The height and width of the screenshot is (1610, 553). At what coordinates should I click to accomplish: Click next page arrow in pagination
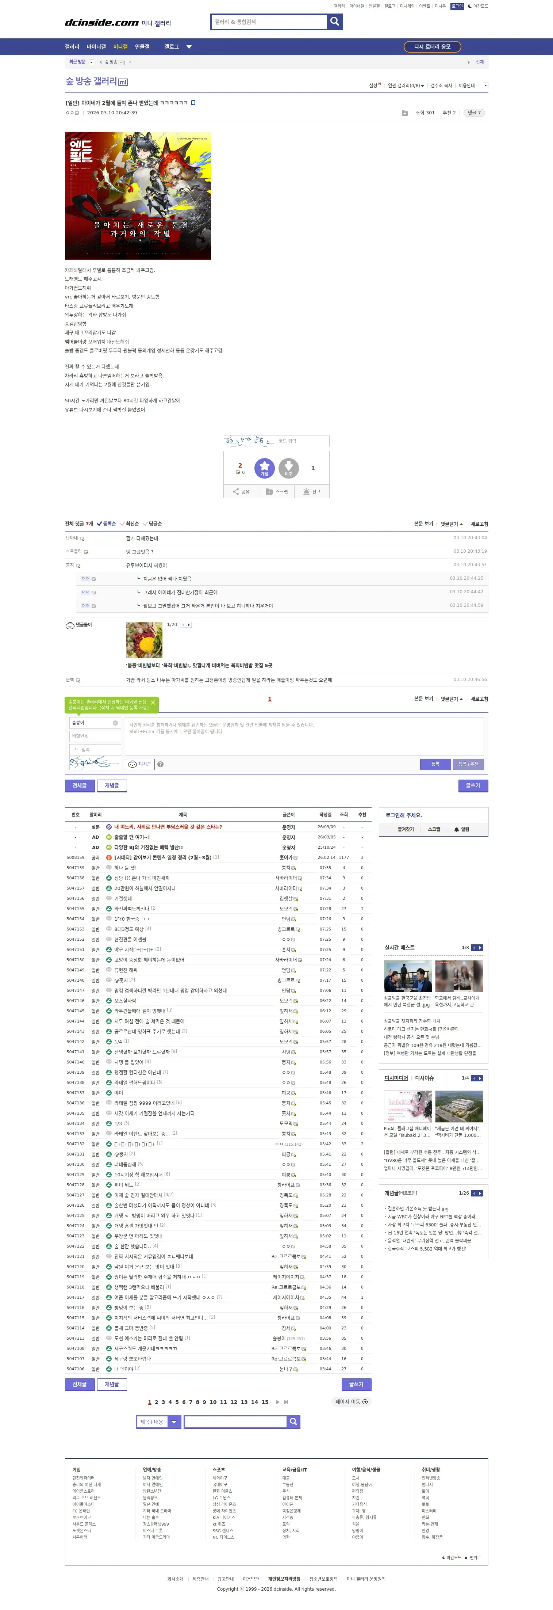click(278, 1402)
